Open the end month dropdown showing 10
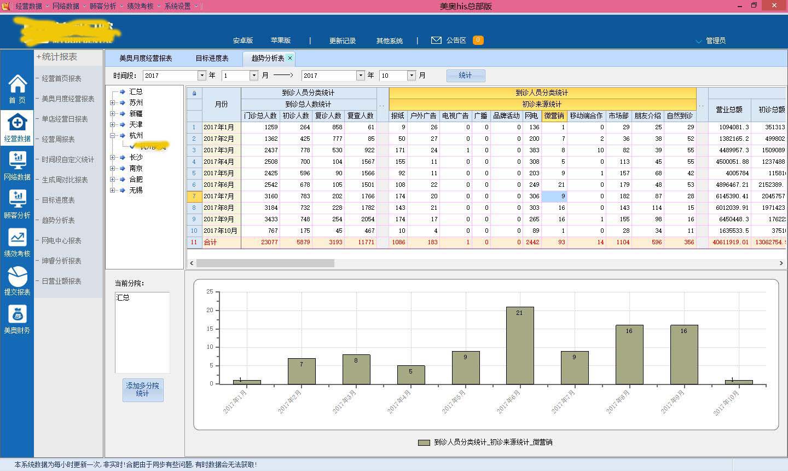This screenshot has width=788, height=471. pyautogui.click(x=412, y=76)
